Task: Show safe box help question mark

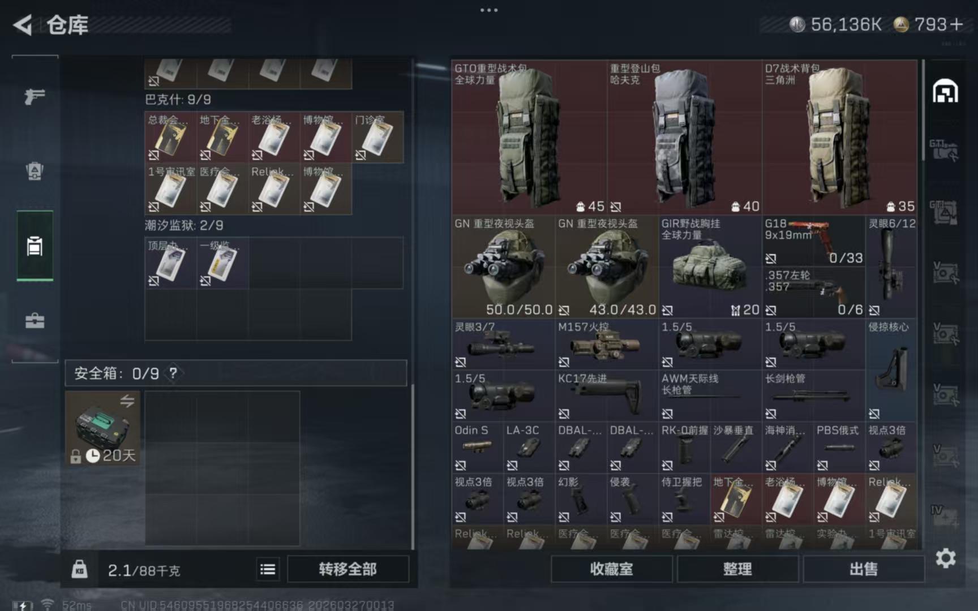Action: (173, 373)
